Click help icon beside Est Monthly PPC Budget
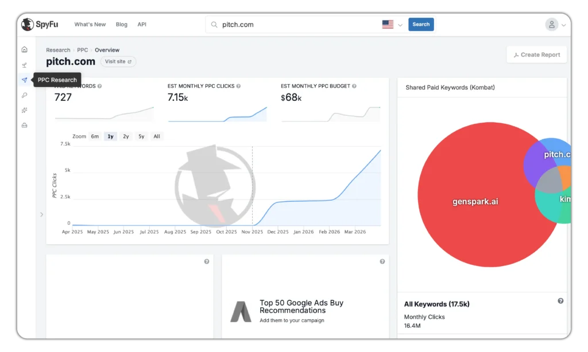The width and height of the screenshot is (588, 352). coord(354,86)
